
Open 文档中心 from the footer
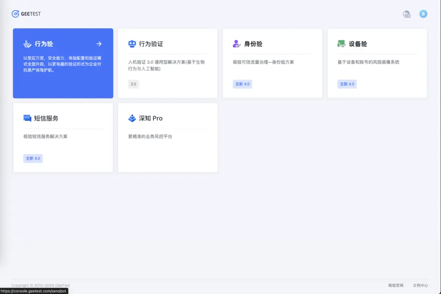[420, 285]
